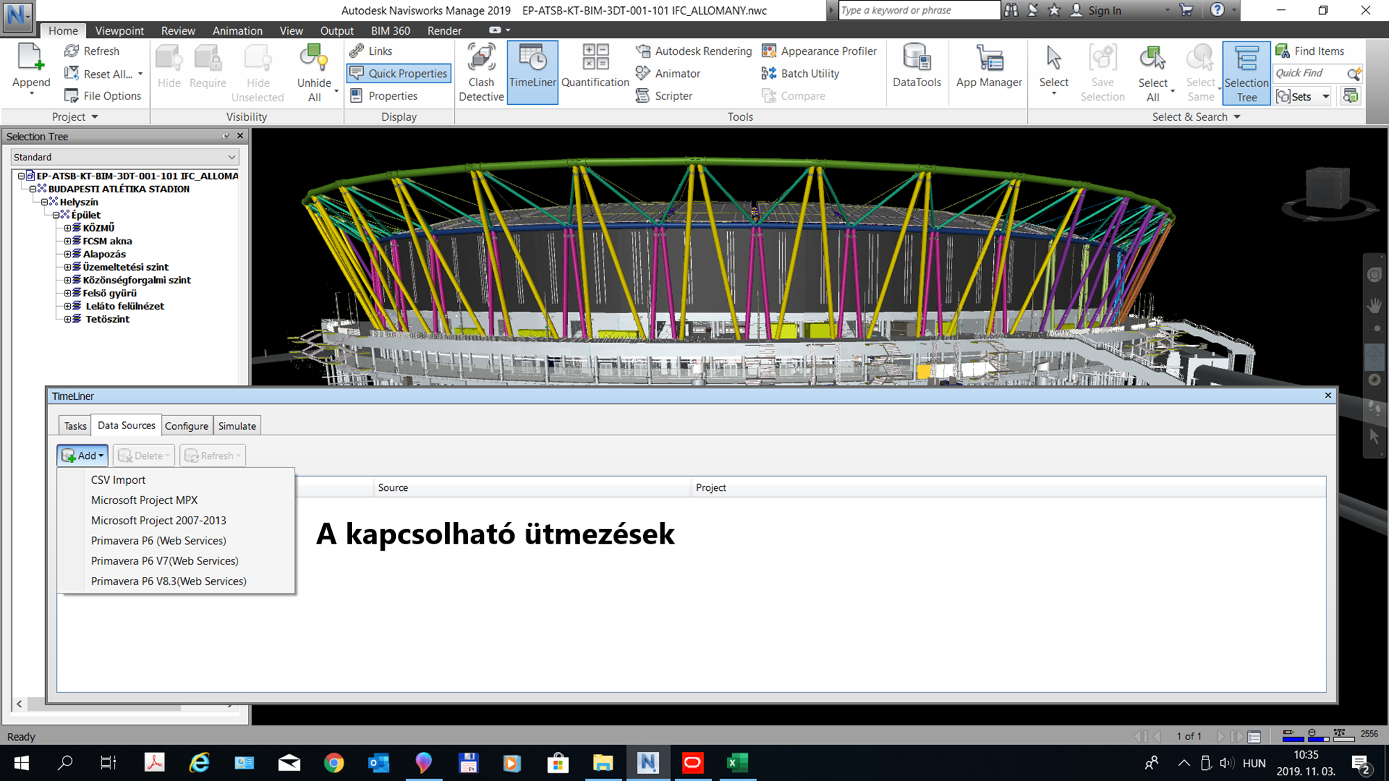Expand the Tetőszint tree node

coord(67,319)
